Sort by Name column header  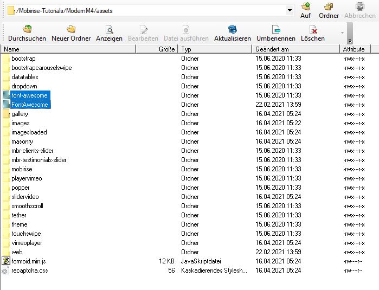68,49
